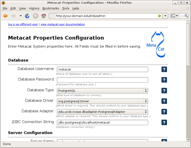Viewport: 191px width, 148px height.
Task: Open the Database Driver dropdown
Action: (145, 101)
